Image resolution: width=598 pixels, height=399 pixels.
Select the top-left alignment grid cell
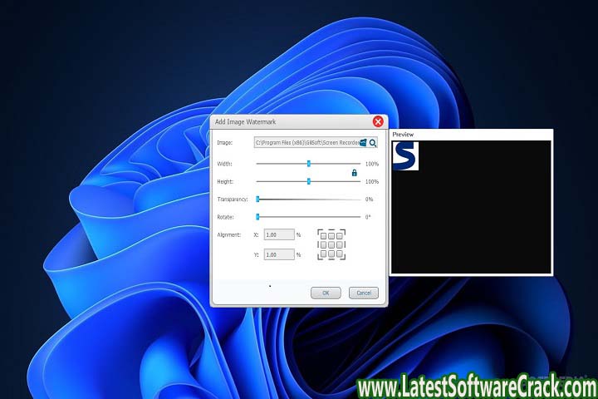(x=325, y=238)
